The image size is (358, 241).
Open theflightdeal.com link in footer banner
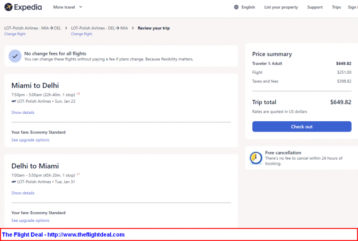(x=86, y=235)
